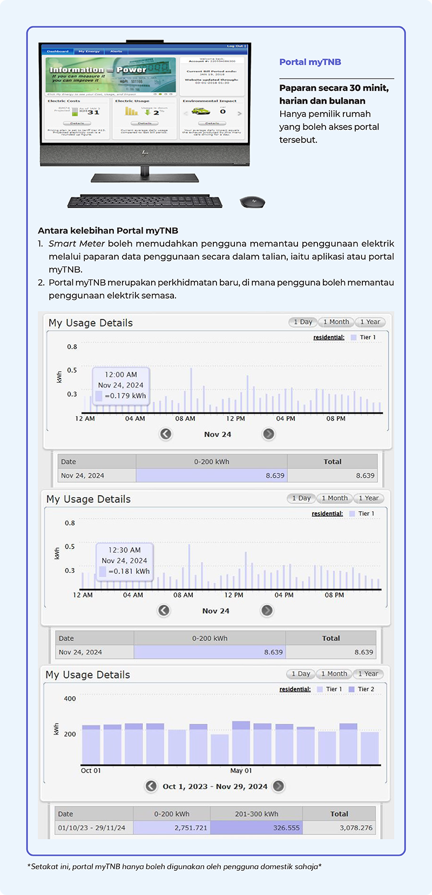Click the computer mouse image
This screenshot has width=432, height=895.
[252, 202]
